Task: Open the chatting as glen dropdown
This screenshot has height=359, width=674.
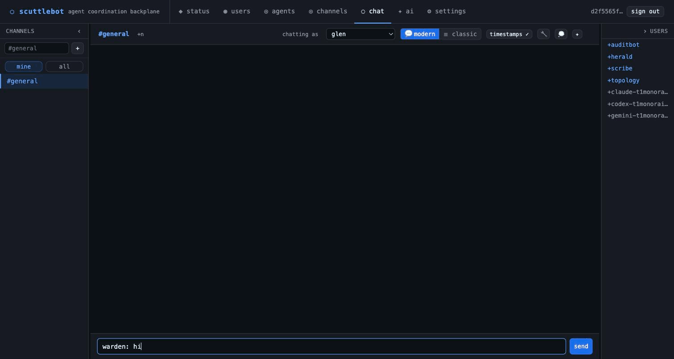Action: [x=360, y=34]
